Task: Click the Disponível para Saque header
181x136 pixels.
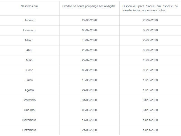Action: [x=150, y=8]
